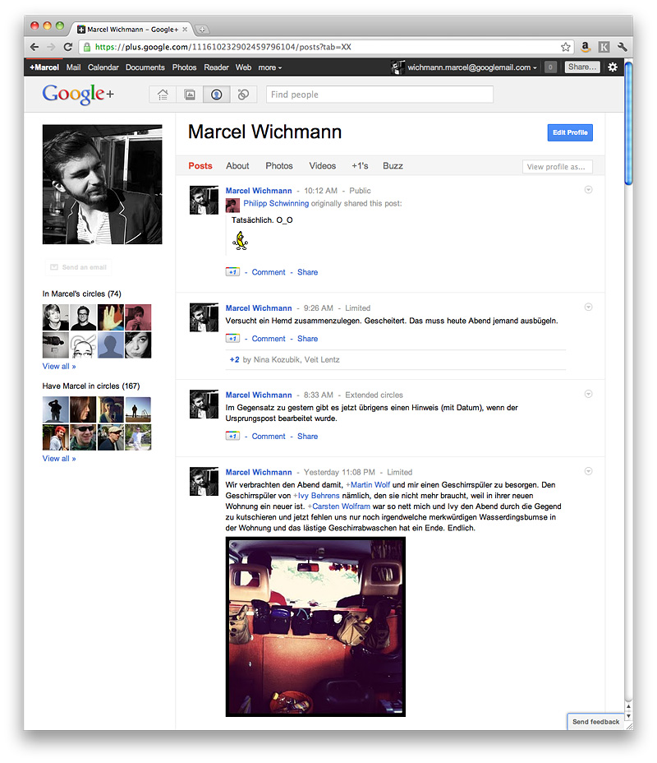Expand the 'more' menu in black bar
The image size is (657, 763).
269,67
